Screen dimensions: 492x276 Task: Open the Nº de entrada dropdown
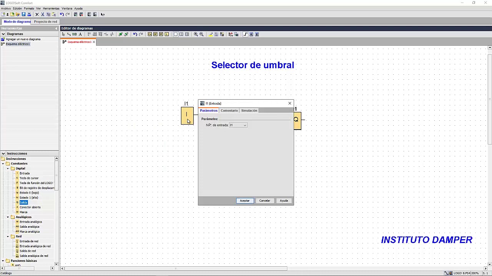[x=244, y=125]
